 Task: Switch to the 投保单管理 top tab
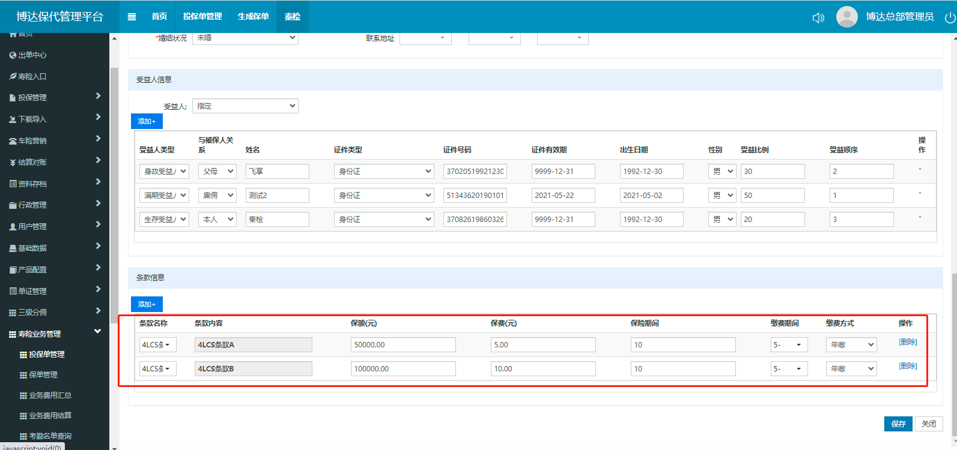(202, 17)
